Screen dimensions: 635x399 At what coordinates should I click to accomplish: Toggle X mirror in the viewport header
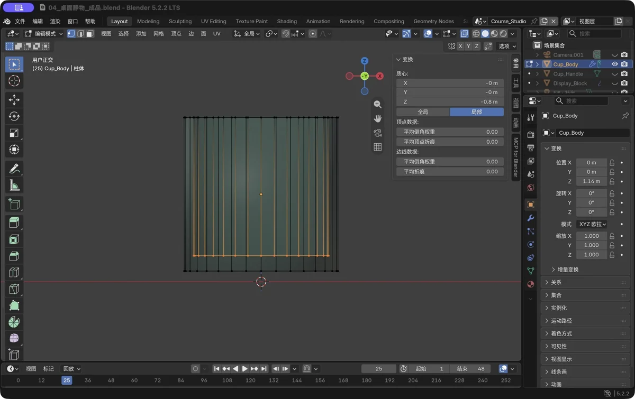(x=460, y=47)
